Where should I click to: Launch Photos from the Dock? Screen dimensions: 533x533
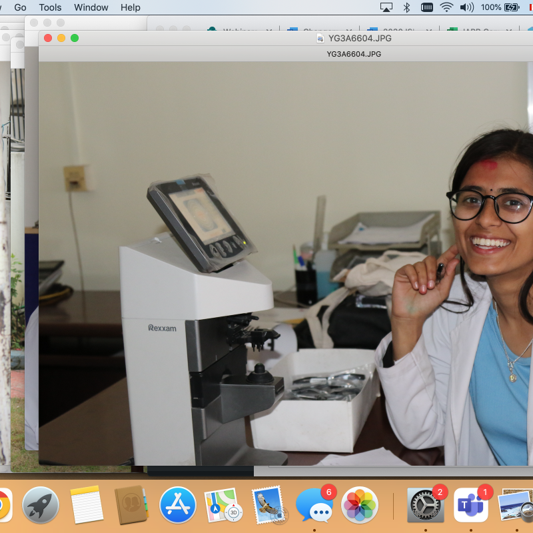coord(360,505)
